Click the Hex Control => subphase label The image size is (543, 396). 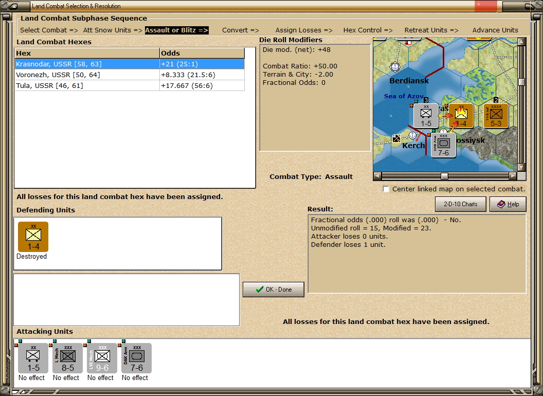coord(368,30)
